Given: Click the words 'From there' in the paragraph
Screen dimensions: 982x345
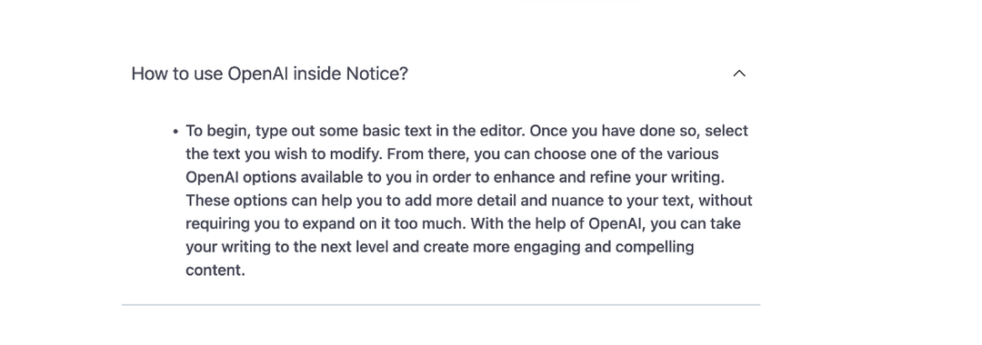Looking at the screenshot, I should [429, 153].
